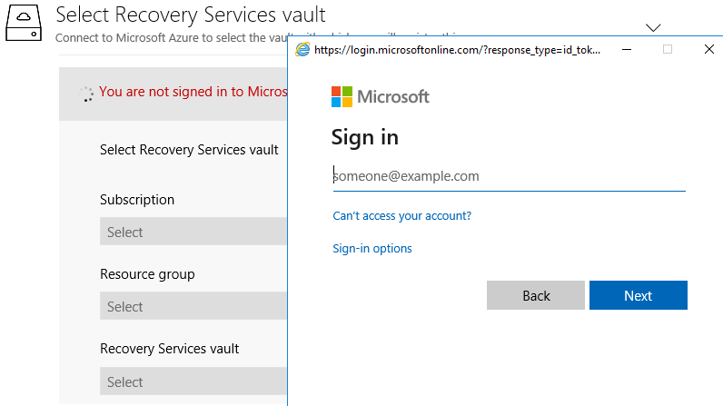Open the Subscription dropdown

point(193,232)
